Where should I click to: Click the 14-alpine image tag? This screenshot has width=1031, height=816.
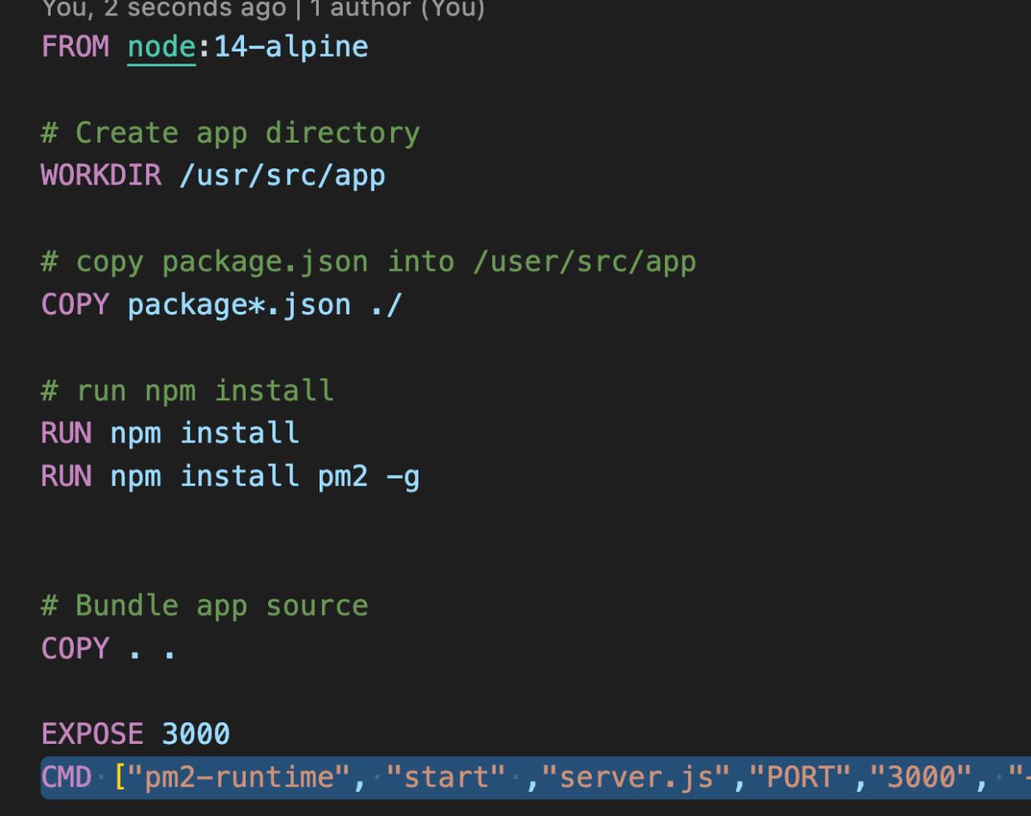click(291, 46)
